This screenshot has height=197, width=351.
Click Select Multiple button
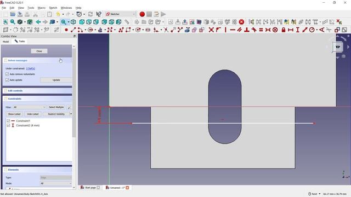56,107
